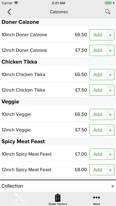This screenshot has width=116, height=206.
Task: Click plus icon for 10inch Doner Calzone
Action: [x=110, y=35]
